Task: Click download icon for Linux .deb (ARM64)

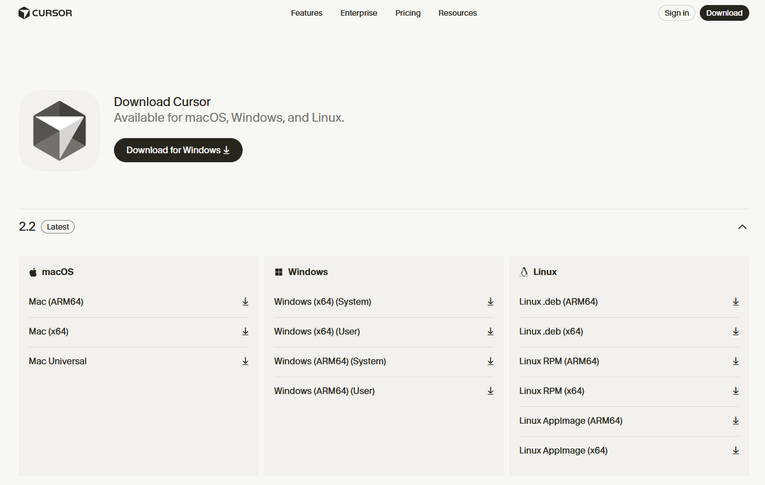Action: click(x=736, y=302)
